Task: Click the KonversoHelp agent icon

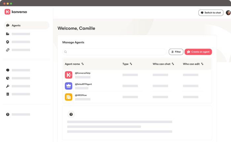Action: (x=68, y=75)
